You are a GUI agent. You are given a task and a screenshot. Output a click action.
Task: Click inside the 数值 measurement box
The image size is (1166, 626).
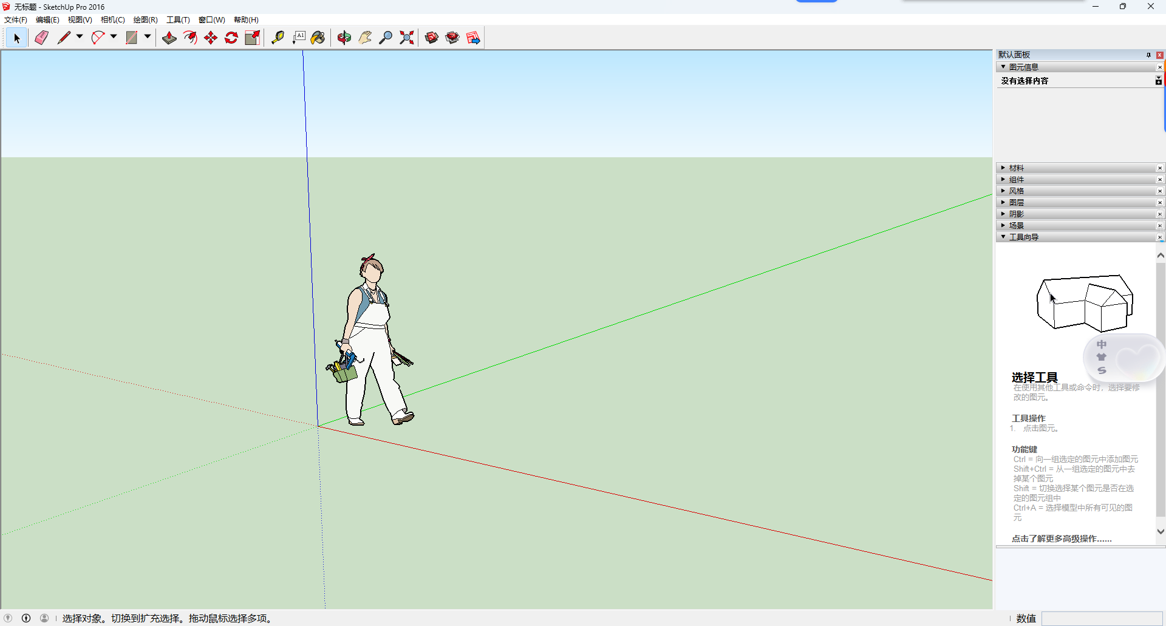(1102, 618)
